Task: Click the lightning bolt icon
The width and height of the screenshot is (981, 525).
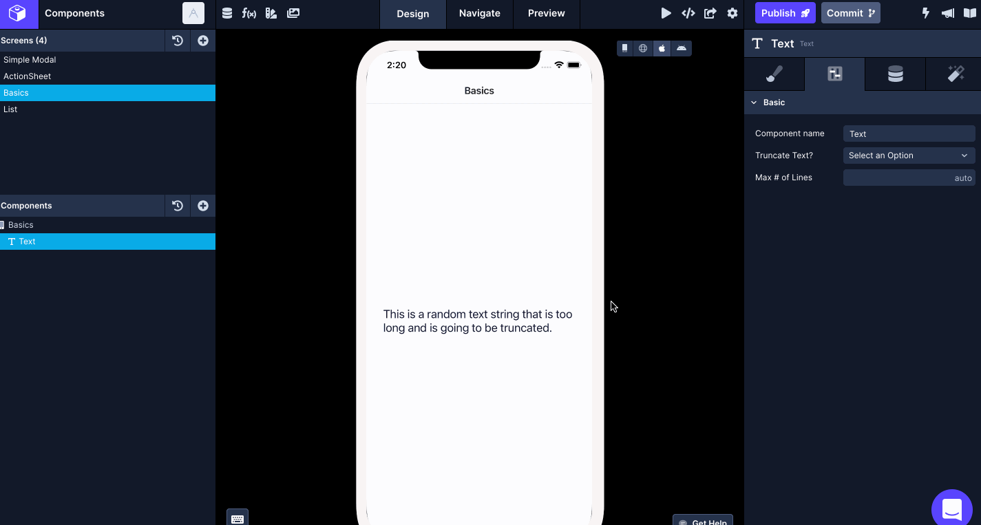Action: click(926, 13)
